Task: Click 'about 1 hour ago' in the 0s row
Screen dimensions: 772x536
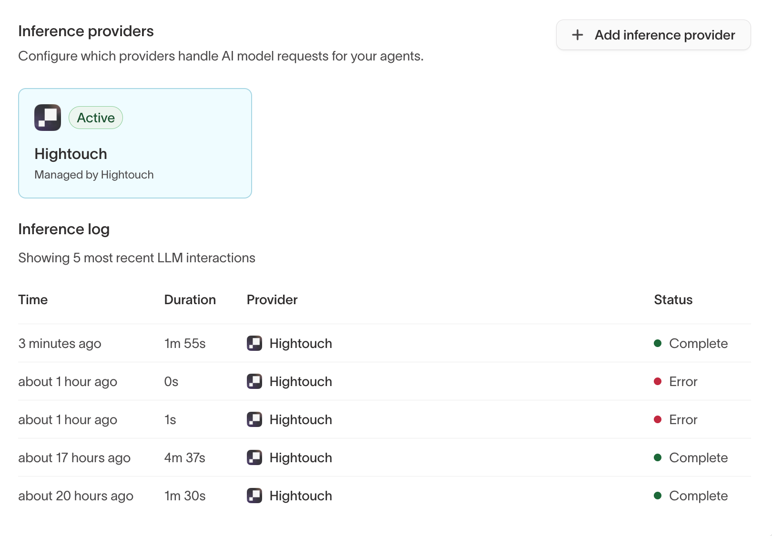Action: click(x=68, y=381)
